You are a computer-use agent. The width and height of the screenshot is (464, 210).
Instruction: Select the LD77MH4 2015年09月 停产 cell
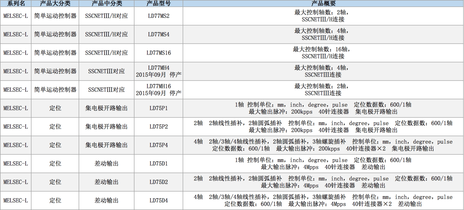pos(159,71)
